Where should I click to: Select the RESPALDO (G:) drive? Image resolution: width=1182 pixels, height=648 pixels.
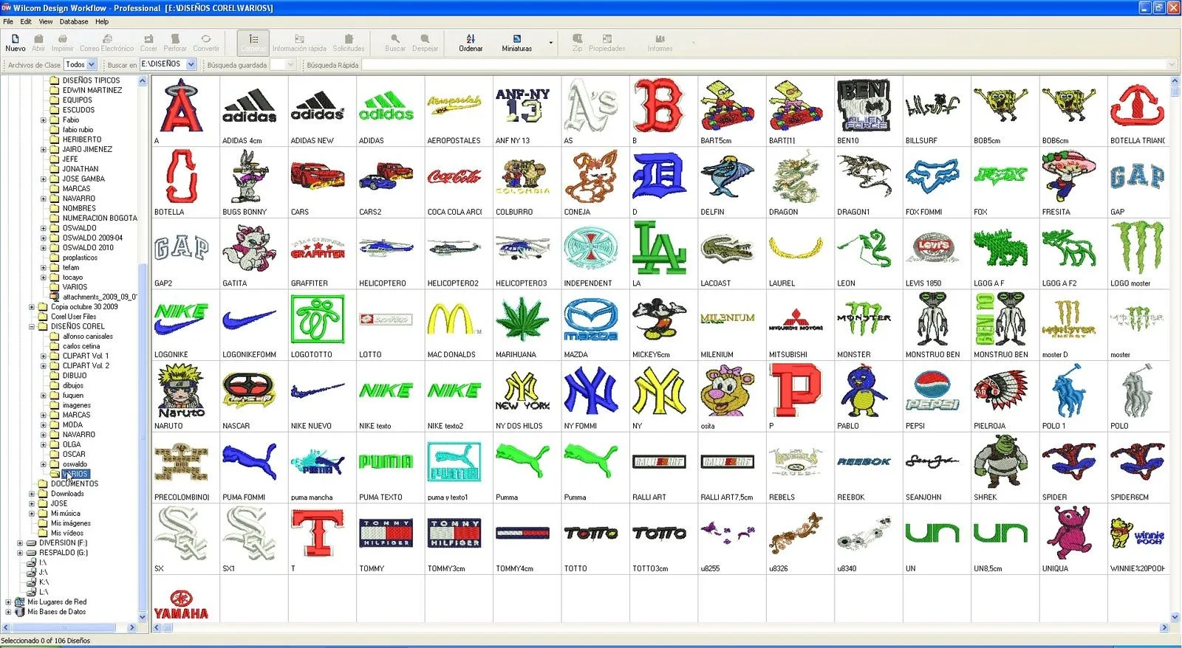point(63,553)
